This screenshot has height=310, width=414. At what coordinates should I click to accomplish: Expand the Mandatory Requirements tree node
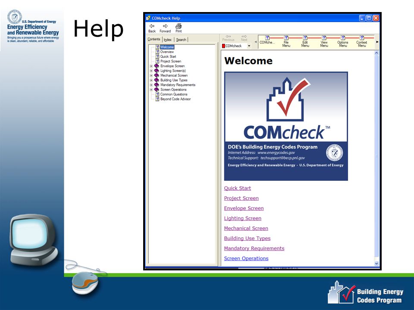[151, 85]
